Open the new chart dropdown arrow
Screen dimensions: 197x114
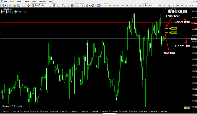[x=5, y=6]
